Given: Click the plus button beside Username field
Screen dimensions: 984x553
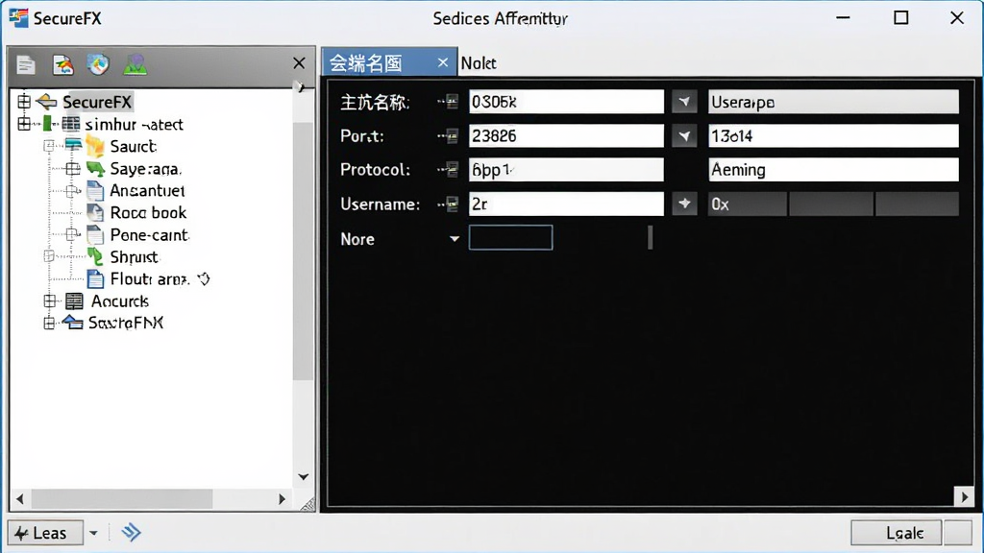Looking at the screenshot, I should [x=684, y=204].
